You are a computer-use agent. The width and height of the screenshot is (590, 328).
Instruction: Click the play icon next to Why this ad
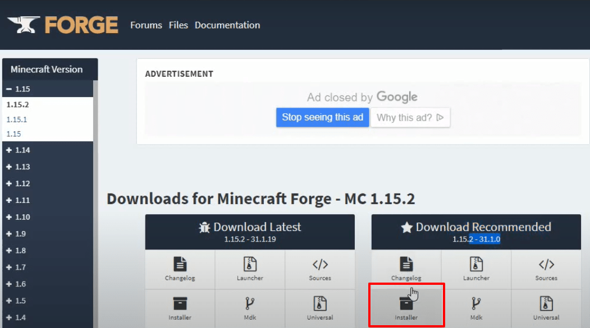pos(440,118)
